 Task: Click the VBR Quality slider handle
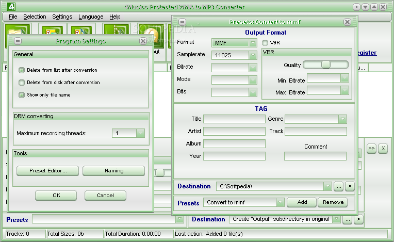click(x=325, y=64)
